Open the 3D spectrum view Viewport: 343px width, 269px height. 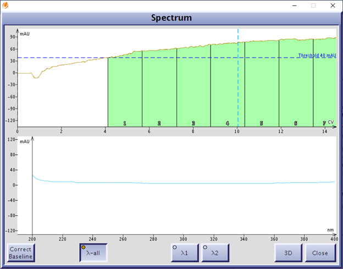[x=288, y=253]
